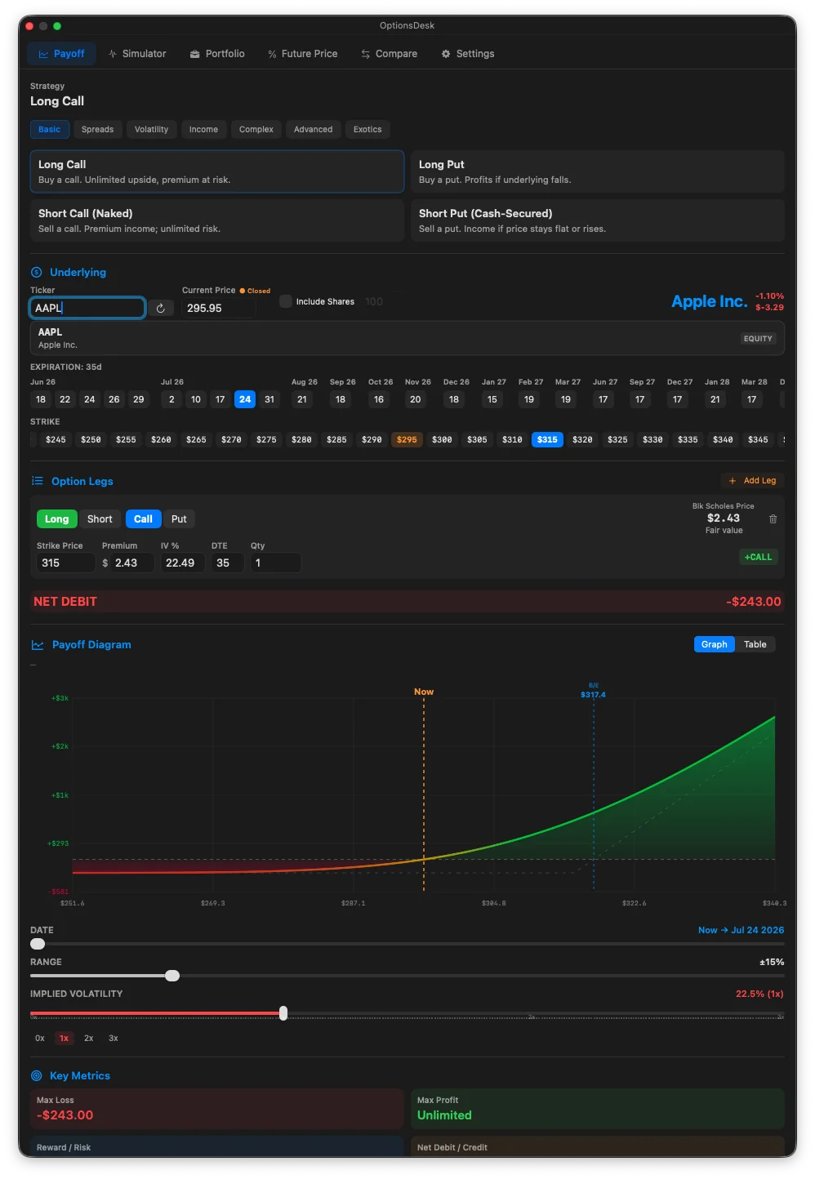
Task: Select Jun 26 expiration day 29
Action: click(x=139, y=399)
